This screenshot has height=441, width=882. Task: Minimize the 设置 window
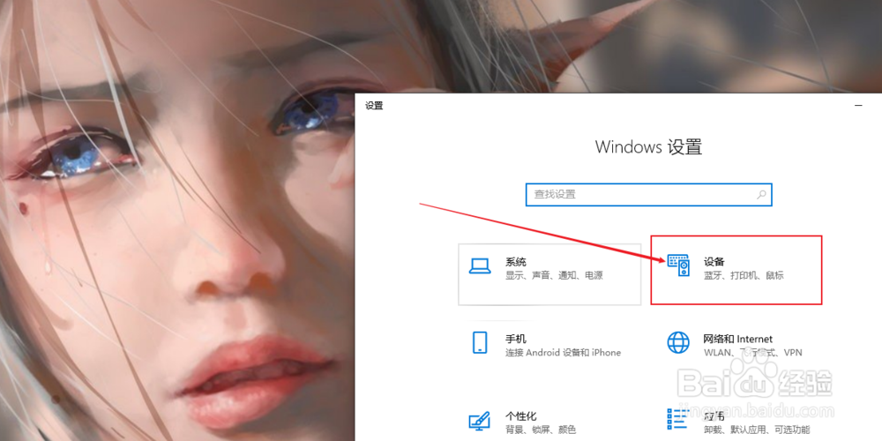(x=858, y=105)
